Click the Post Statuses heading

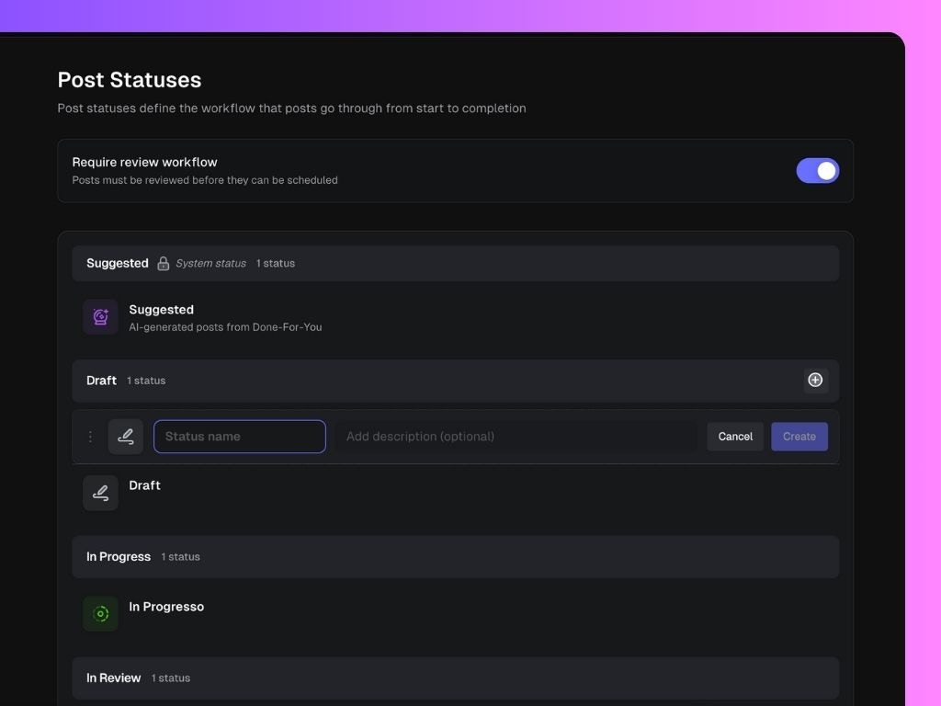point(129,80)
